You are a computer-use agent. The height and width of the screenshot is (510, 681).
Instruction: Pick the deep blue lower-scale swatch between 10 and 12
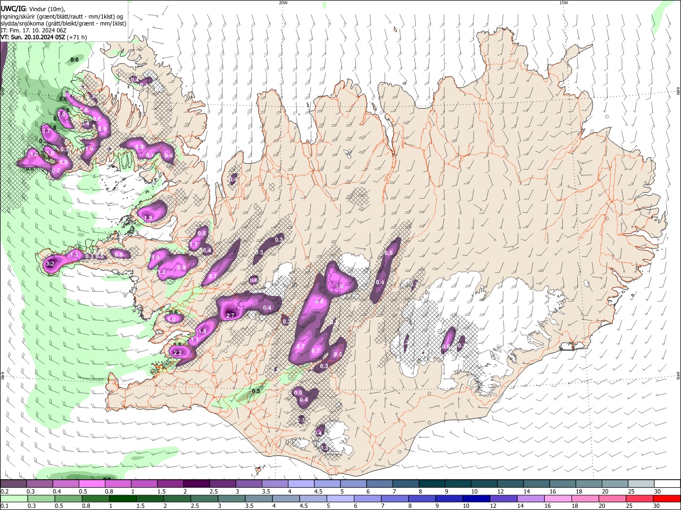tap(477, 498)
